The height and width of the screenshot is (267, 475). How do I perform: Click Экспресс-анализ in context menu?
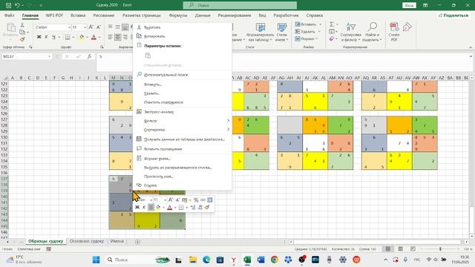tap(159, 112)
